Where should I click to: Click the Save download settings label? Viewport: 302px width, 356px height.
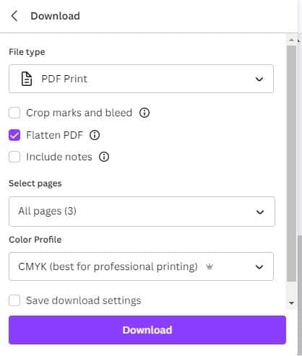point(84,300)
